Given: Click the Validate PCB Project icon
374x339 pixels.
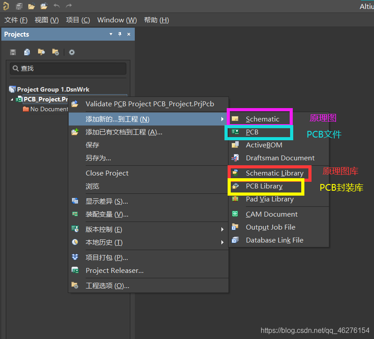Looking at the screenshot, I should pyautogui.click(x=75, y=104).
